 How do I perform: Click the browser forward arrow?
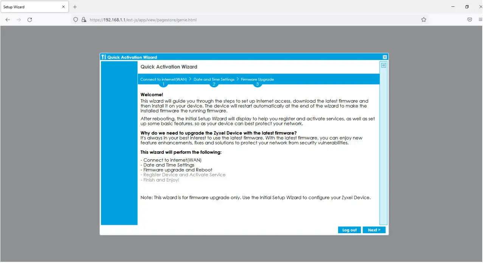[19, 20]
